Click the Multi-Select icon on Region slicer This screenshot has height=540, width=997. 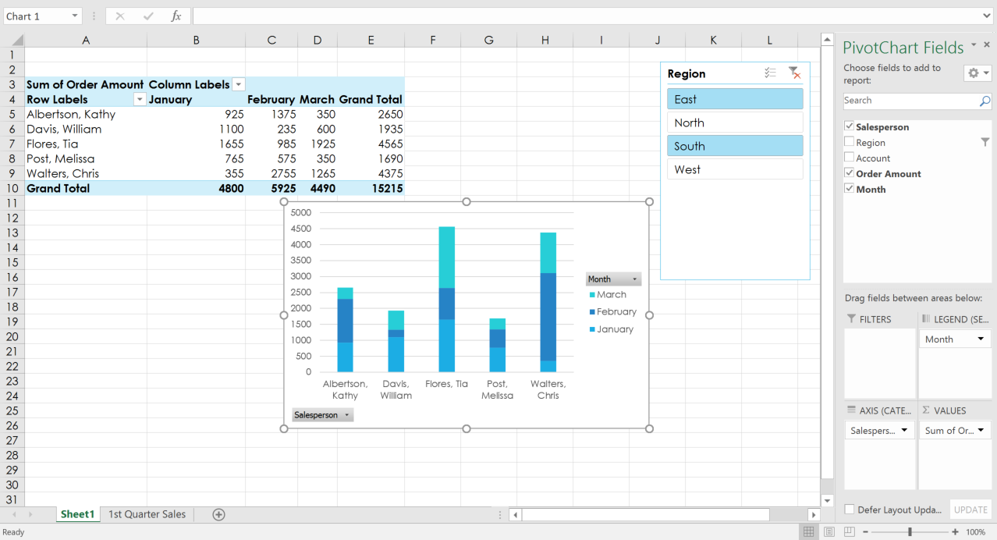tap(770, 73)
